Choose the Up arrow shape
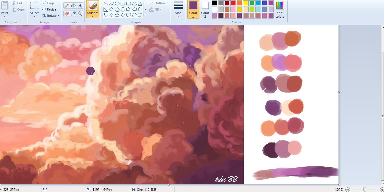The width and height of the screenshot is (384, 192). click(x=140, y=9)
